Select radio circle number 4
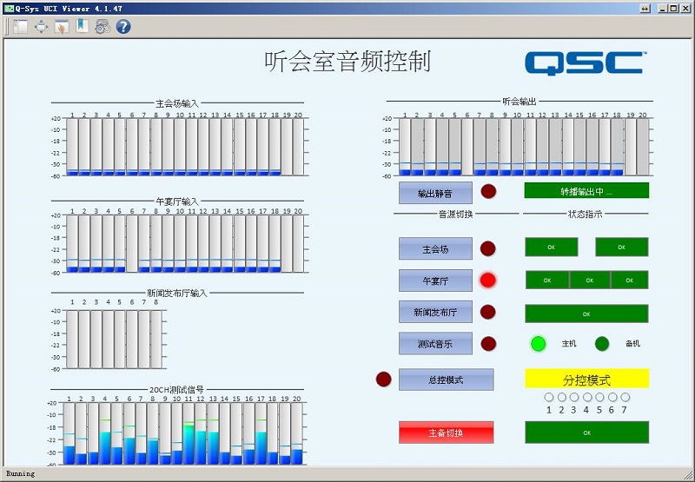This screenshot has width=695, height=482. (x=587, y=398)
